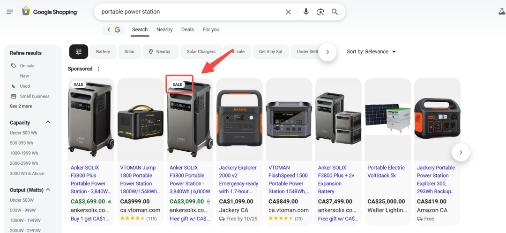Open the all filters button
Screen dimensions: 506x233
[x=79, y=52]
